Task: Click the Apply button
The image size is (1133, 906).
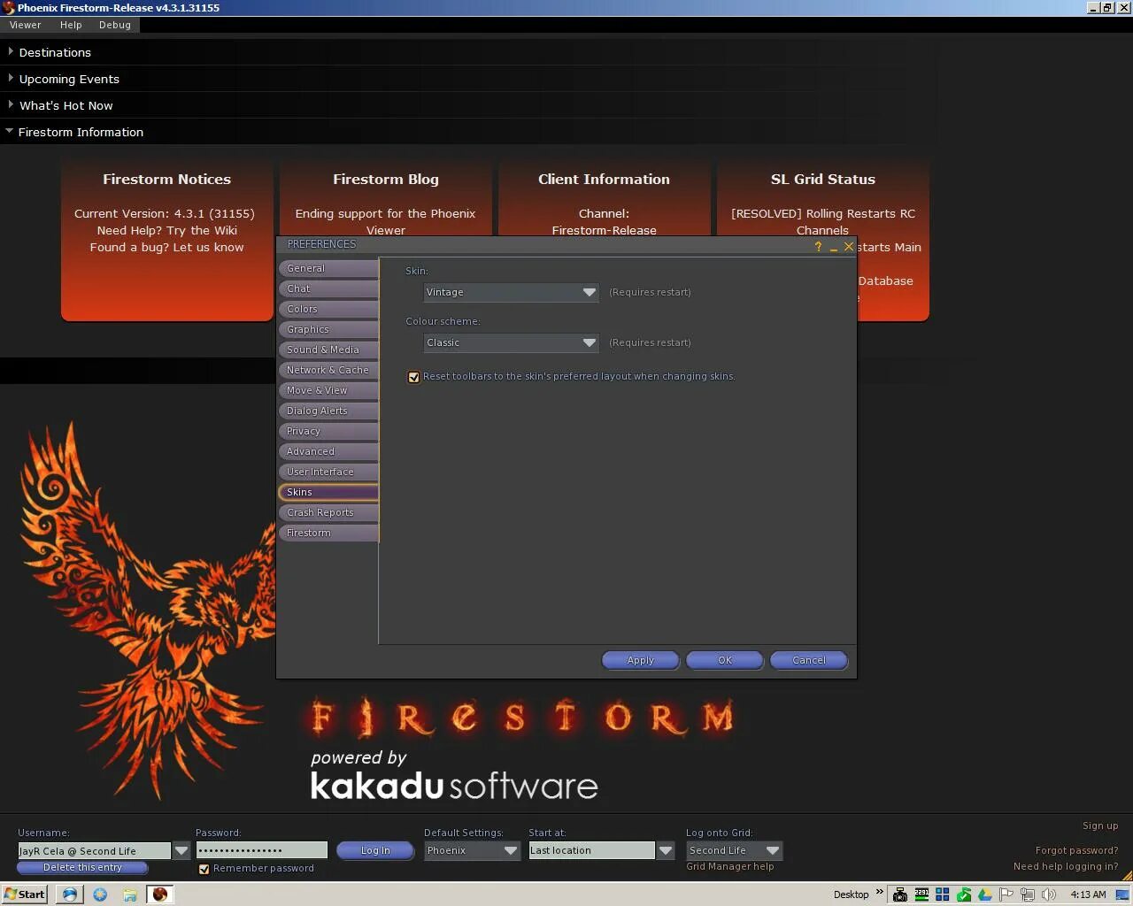Action: click(640, 660)
